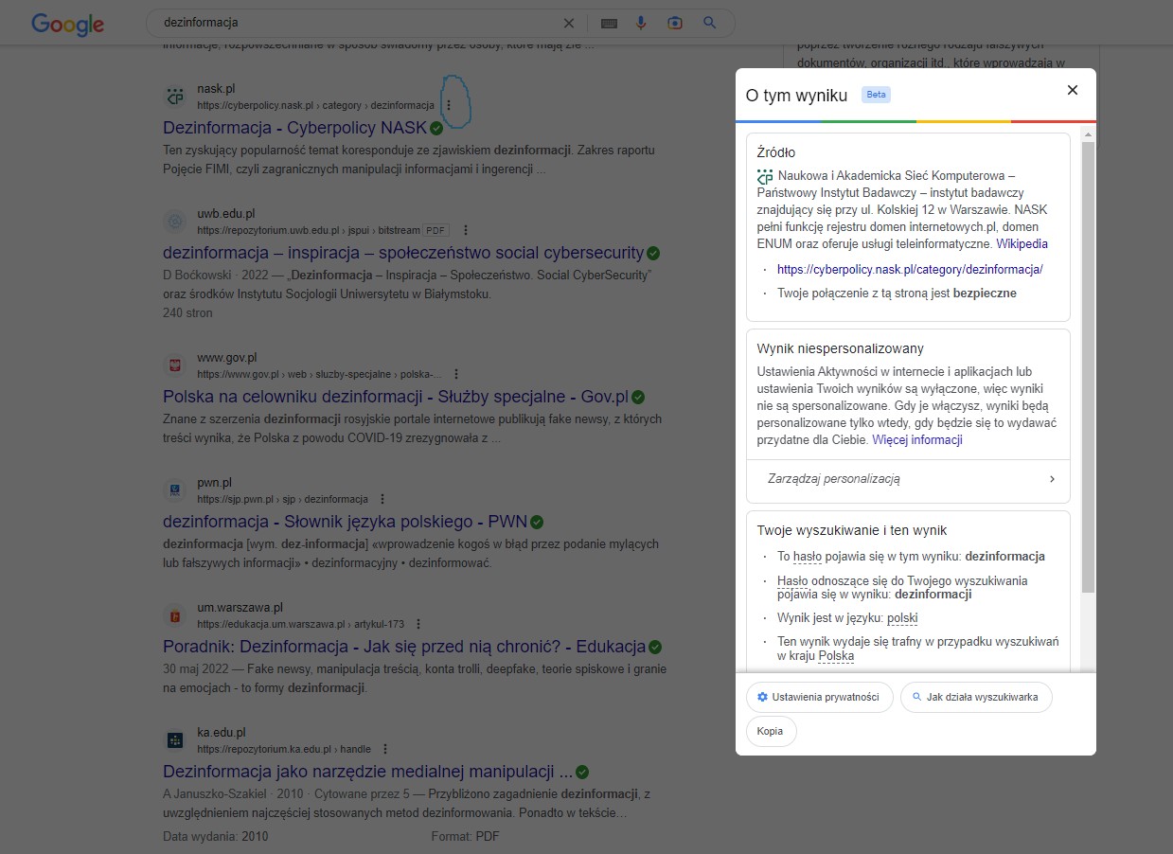Click 'Twoje połączenie z tą stroną' text
This screenshot has width=1173, height=854.
click(x=897, y=294)
